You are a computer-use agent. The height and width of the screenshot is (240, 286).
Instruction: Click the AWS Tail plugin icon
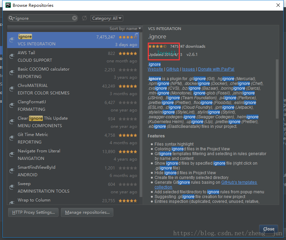(x=12, y=56)
